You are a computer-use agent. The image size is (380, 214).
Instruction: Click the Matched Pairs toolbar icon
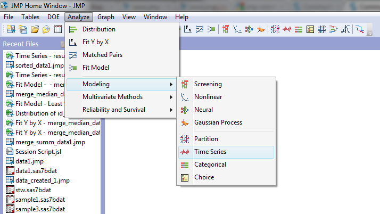tap(200, 29)
